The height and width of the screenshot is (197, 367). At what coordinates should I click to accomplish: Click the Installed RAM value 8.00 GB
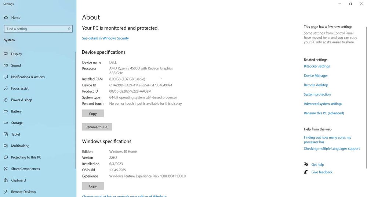[127, 79]
